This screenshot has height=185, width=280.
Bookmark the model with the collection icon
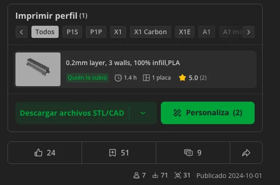click(x=113, y=153)
